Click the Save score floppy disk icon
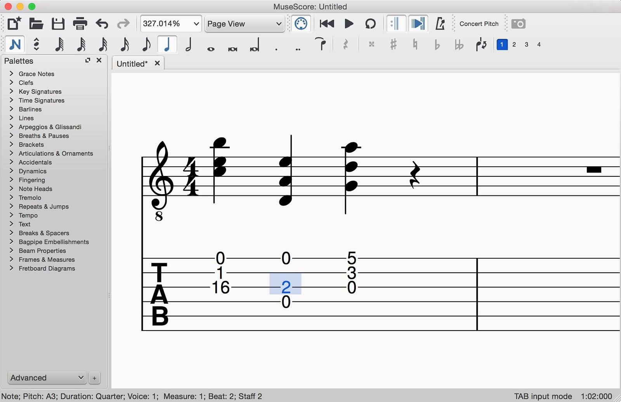621x402 pixels. [x=58, y=24]
